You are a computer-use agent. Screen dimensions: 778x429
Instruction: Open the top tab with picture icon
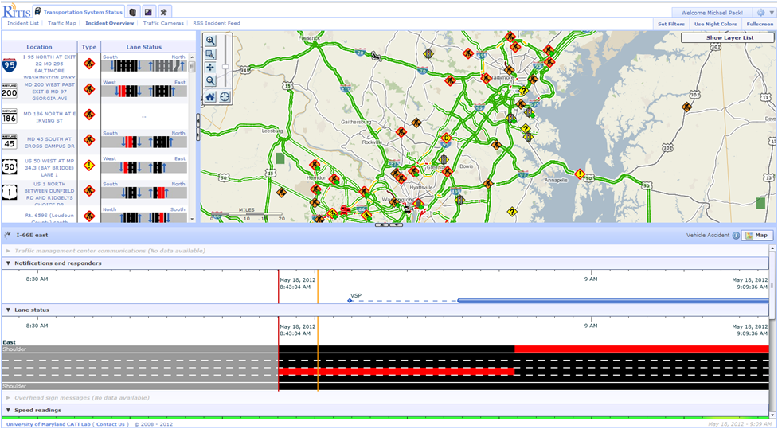click(x=148, y=11)
